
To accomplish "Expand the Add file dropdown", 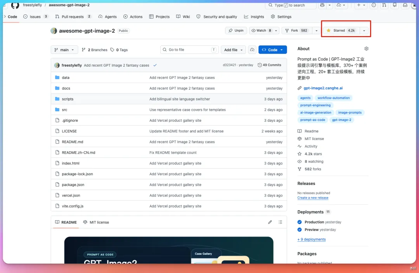I will tap(233, 50).
